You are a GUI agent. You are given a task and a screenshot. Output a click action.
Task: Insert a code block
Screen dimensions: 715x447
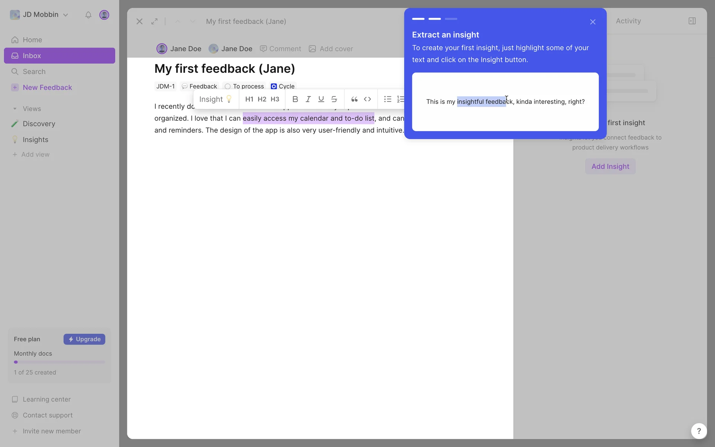click(x=368, y=99)
